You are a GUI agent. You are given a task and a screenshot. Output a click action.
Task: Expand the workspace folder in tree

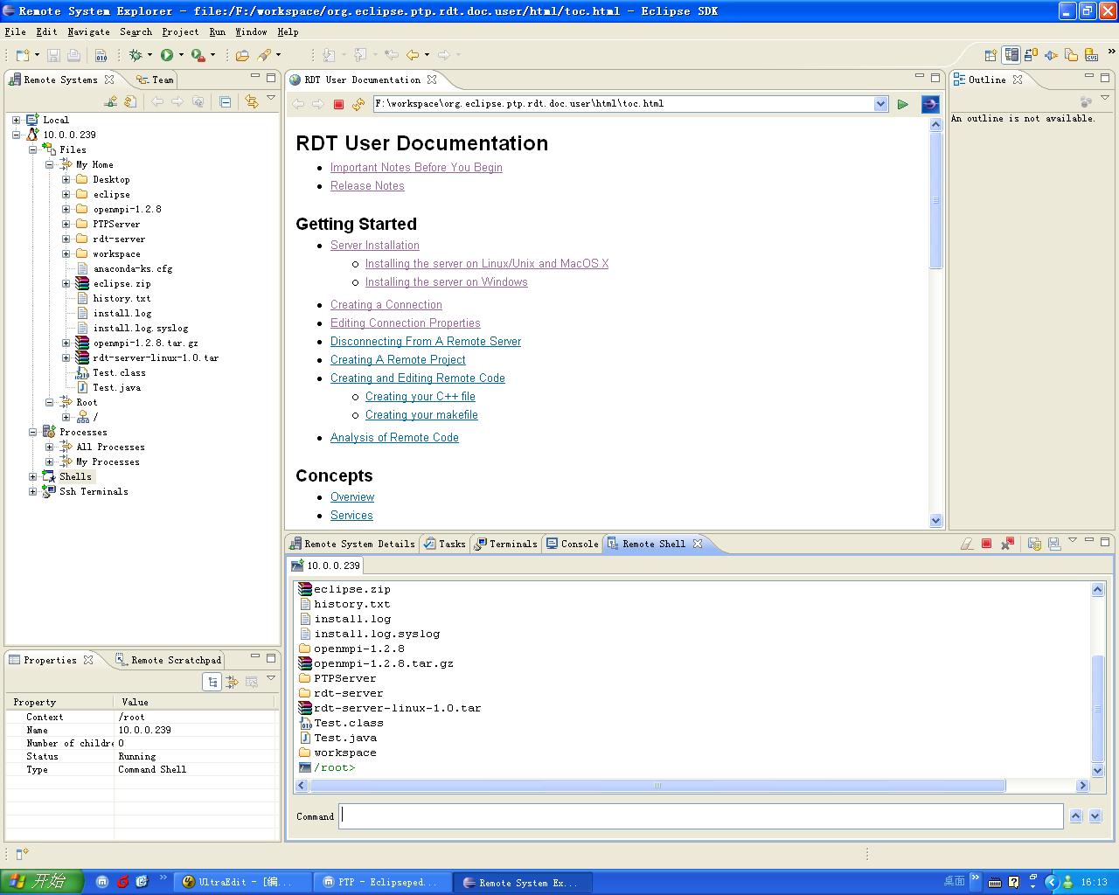click(66, 253)
